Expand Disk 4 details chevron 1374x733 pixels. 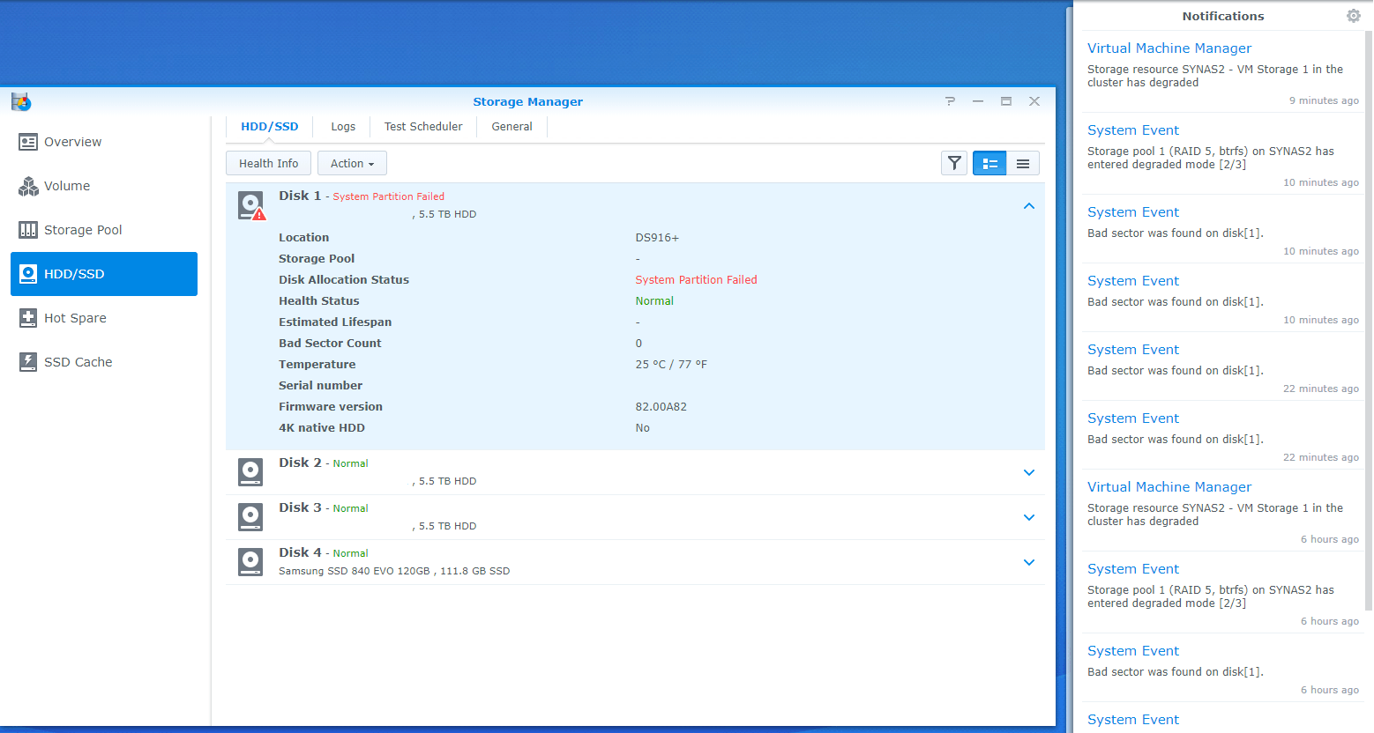[1028, 562]
